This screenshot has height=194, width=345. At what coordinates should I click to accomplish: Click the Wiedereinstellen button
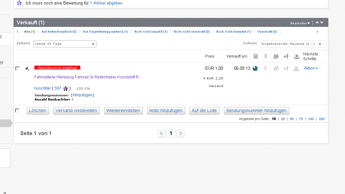tap(123, 111)
